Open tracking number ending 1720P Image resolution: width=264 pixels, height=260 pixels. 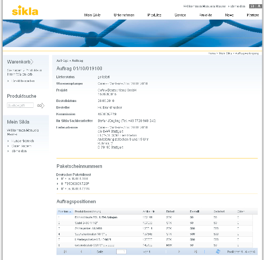pyautogui.click(x=75, y=184)
